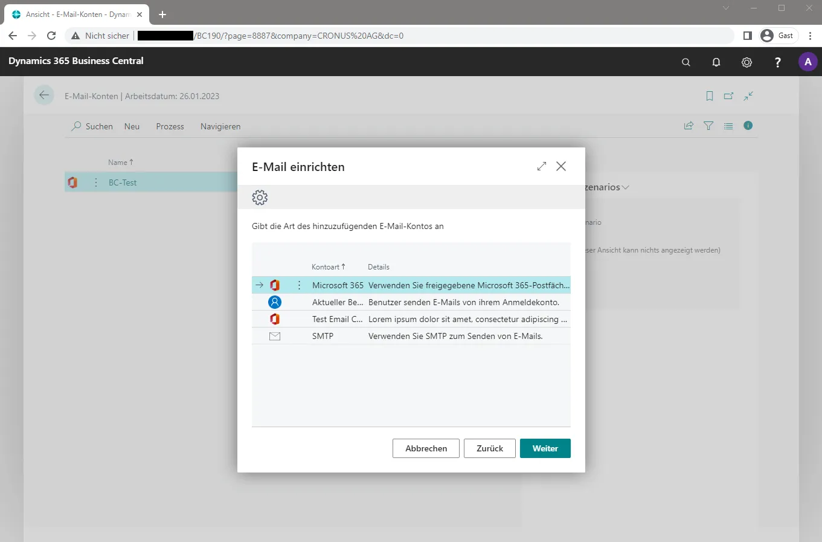Sort by the Kontoart column header

tap(329, 266)
